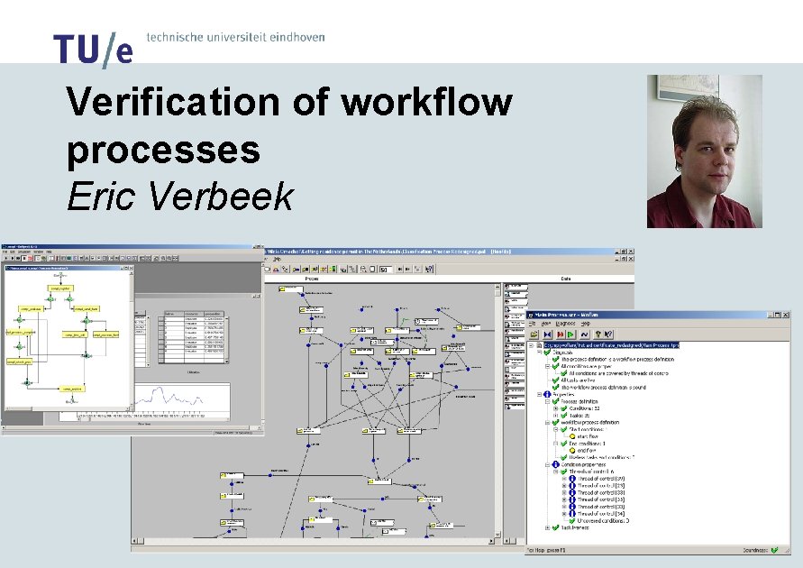Click the comp_archive box in the ExSpect diagram
This screenshot has height=568, width=803.
74,388
